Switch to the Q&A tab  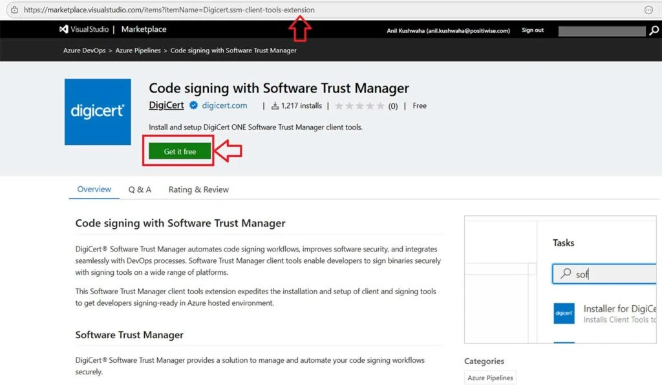[140, 189]
